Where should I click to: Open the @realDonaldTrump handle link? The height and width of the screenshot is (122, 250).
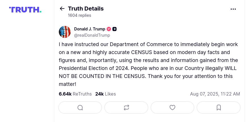coord(92,35)
